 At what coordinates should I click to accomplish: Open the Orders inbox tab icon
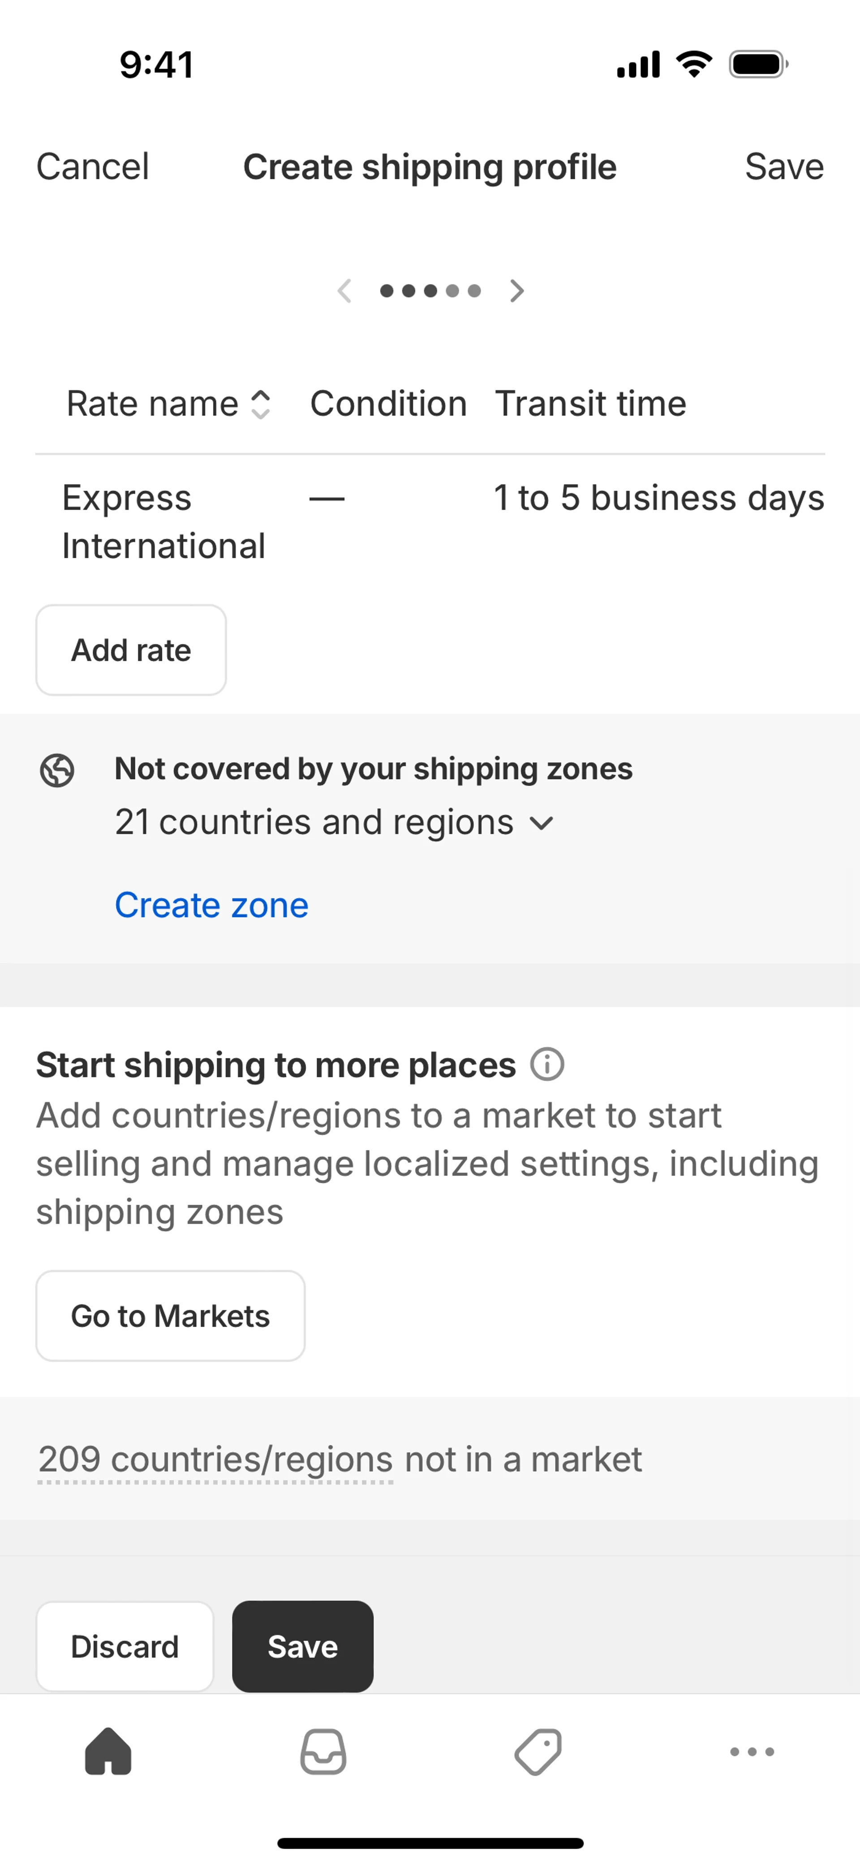click(x=323, y=1752)
